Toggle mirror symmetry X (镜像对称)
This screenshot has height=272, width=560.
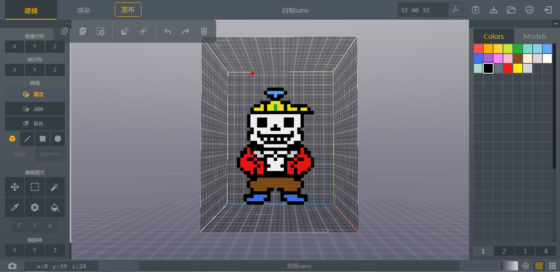(15, 47)
